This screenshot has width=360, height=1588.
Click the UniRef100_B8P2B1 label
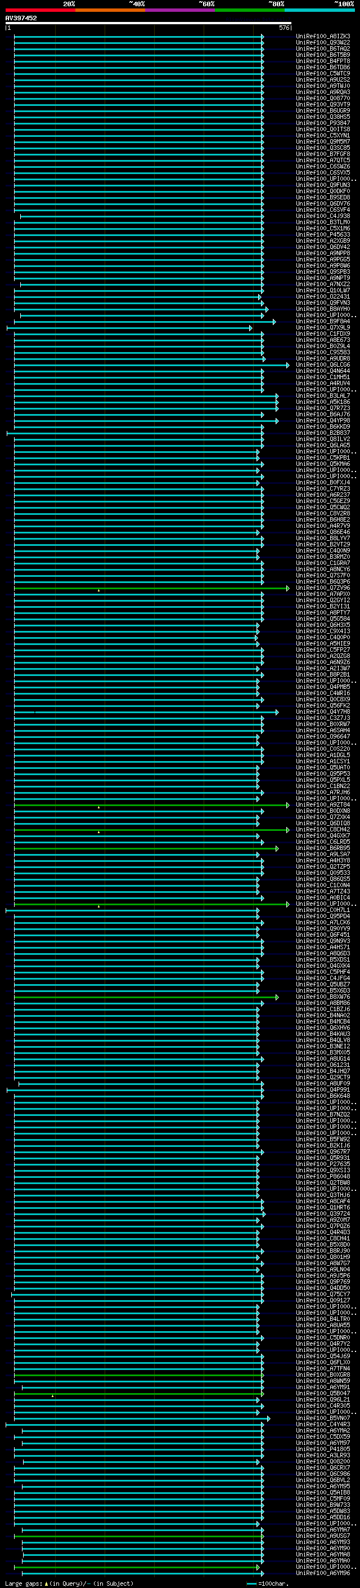[322, 674]
